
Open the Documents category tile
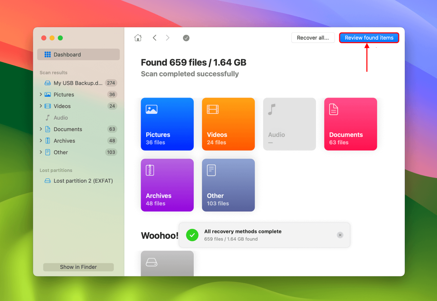point(351,124)
